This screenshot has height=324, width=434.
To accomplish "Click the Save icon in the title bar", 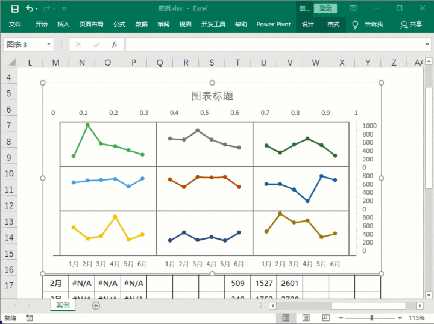I will point(14,9).
